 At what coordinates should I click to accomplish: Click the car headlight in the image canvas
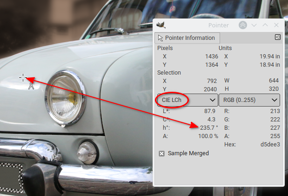pos(65,98)
